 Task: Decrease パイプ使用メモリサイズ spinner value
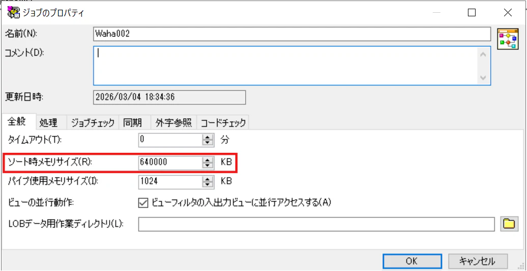coord(208,184)
